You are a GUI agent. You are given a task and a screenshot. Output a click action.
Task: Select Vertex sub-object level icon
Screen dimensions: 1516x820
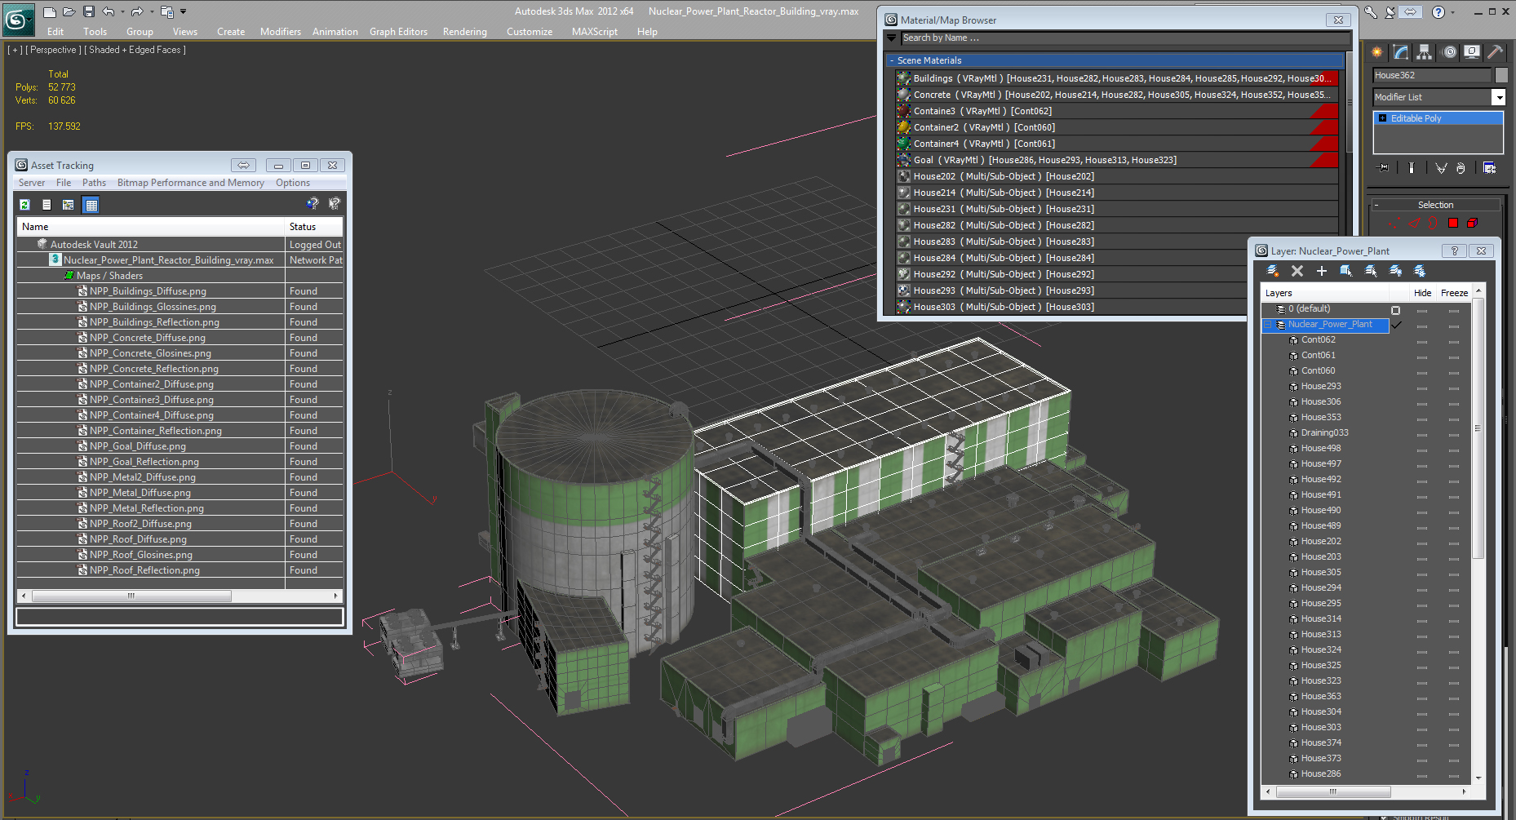coord(1394,223)
